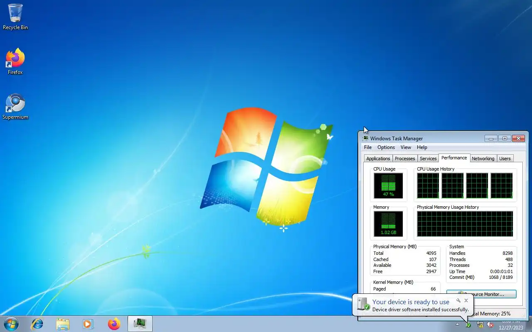Open Windows Media Player from taskbar
Image resolution: width=532 pixels, height=332 pixels.
tap(88, 324)
